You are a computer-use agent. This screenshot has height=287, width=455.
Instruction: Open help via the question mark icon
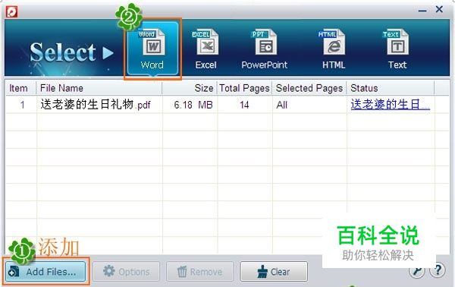(438, 270)
